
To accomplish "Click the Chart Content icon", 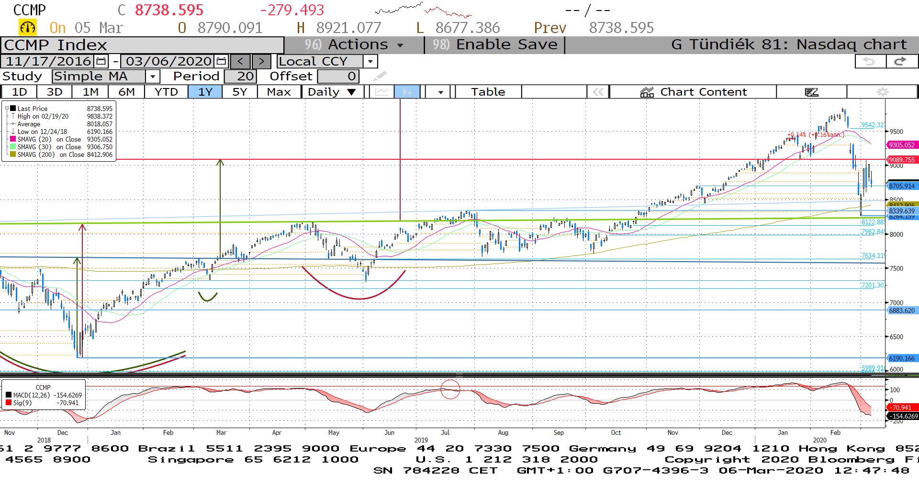I will [647, 92].
